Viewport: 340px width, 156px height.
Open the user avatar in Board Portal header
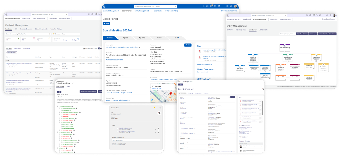(235, 6)
